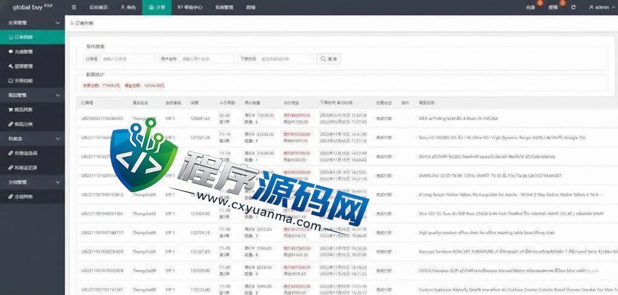Open the product category link-icon item in second group

[33, 124]
